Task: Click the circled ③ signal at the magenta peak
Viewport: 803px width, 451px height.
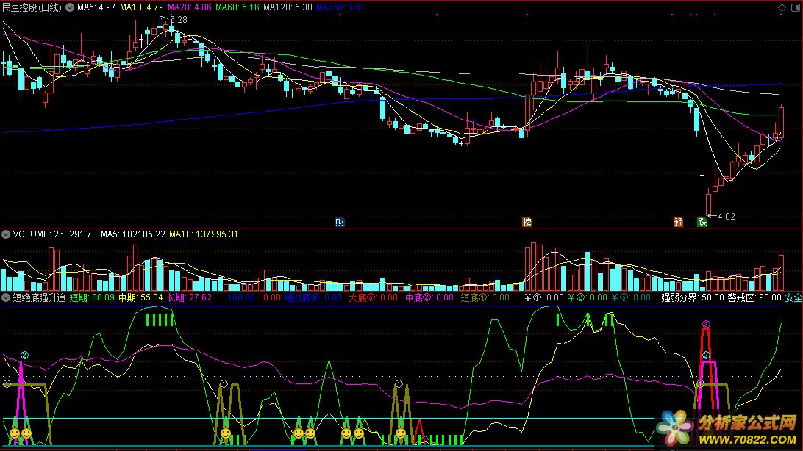Action: tap(706, 324)
